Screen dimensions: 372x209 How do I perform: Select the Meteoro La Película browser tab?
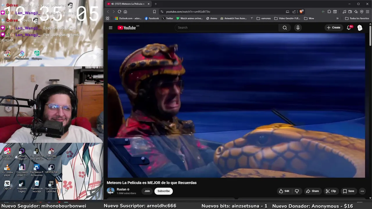[x=128, y=4]
